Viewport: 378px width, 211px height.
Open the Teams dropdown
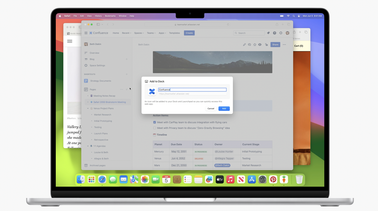point(151,33)
